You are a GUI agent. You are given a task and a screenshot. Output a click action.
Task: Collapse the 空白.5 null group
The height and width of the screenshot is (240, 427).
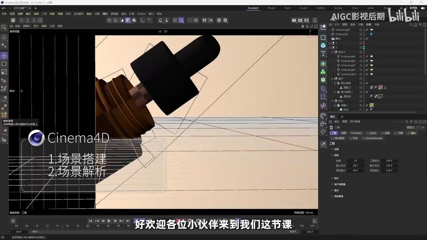click(x=332, y=52)
